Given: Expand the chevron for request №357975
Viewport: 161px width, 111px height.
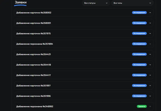Looking at the screenshot, I should 150,33.
